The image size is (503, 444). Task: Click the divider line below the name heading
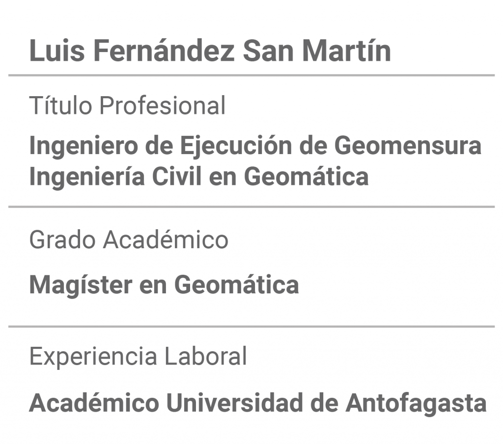tap(251, 75)
